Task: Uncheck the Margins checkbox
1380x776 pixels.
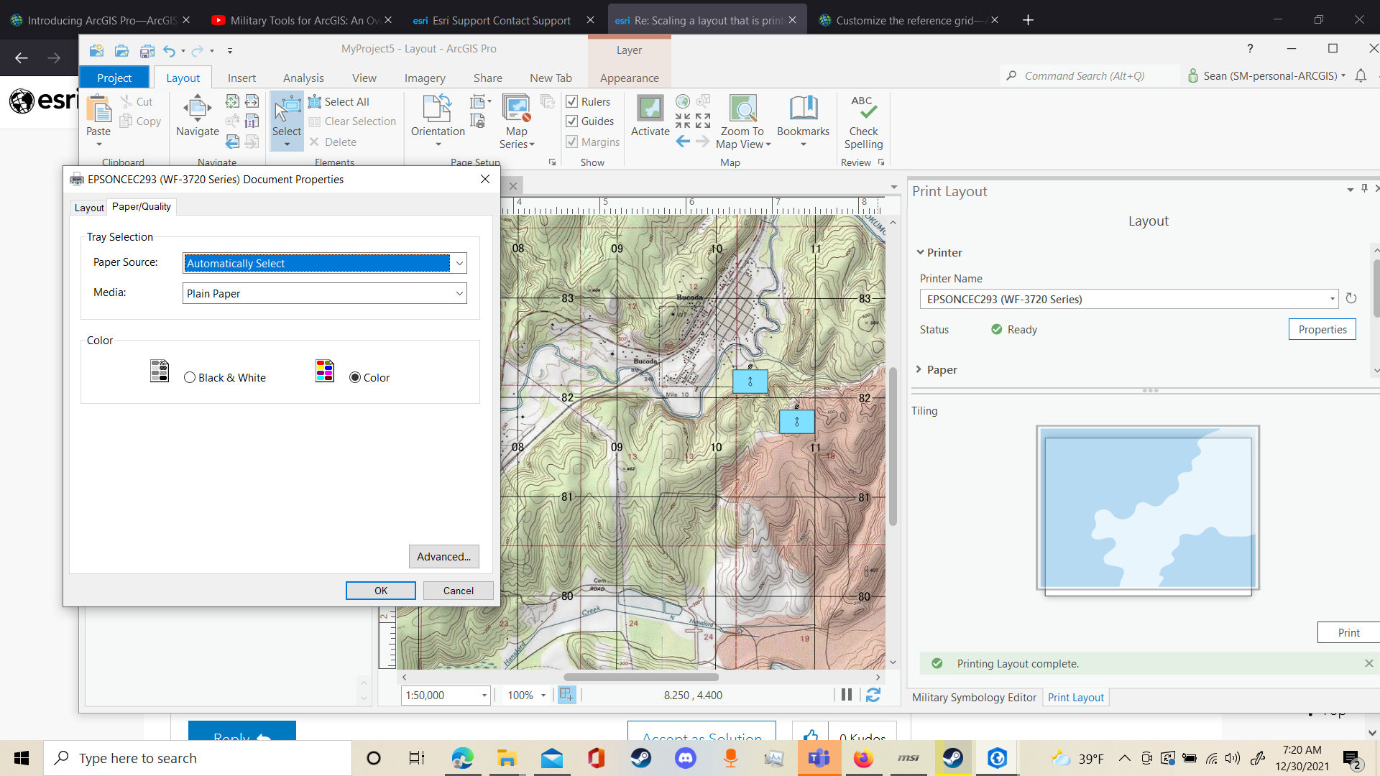Action: pyautogui.click(x=572, y=142)
